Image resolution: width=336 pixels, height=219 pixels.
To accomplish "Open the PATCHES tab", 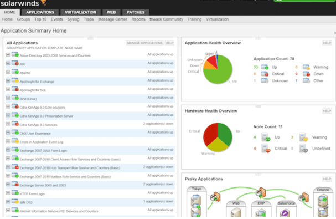I will (136, 12).
